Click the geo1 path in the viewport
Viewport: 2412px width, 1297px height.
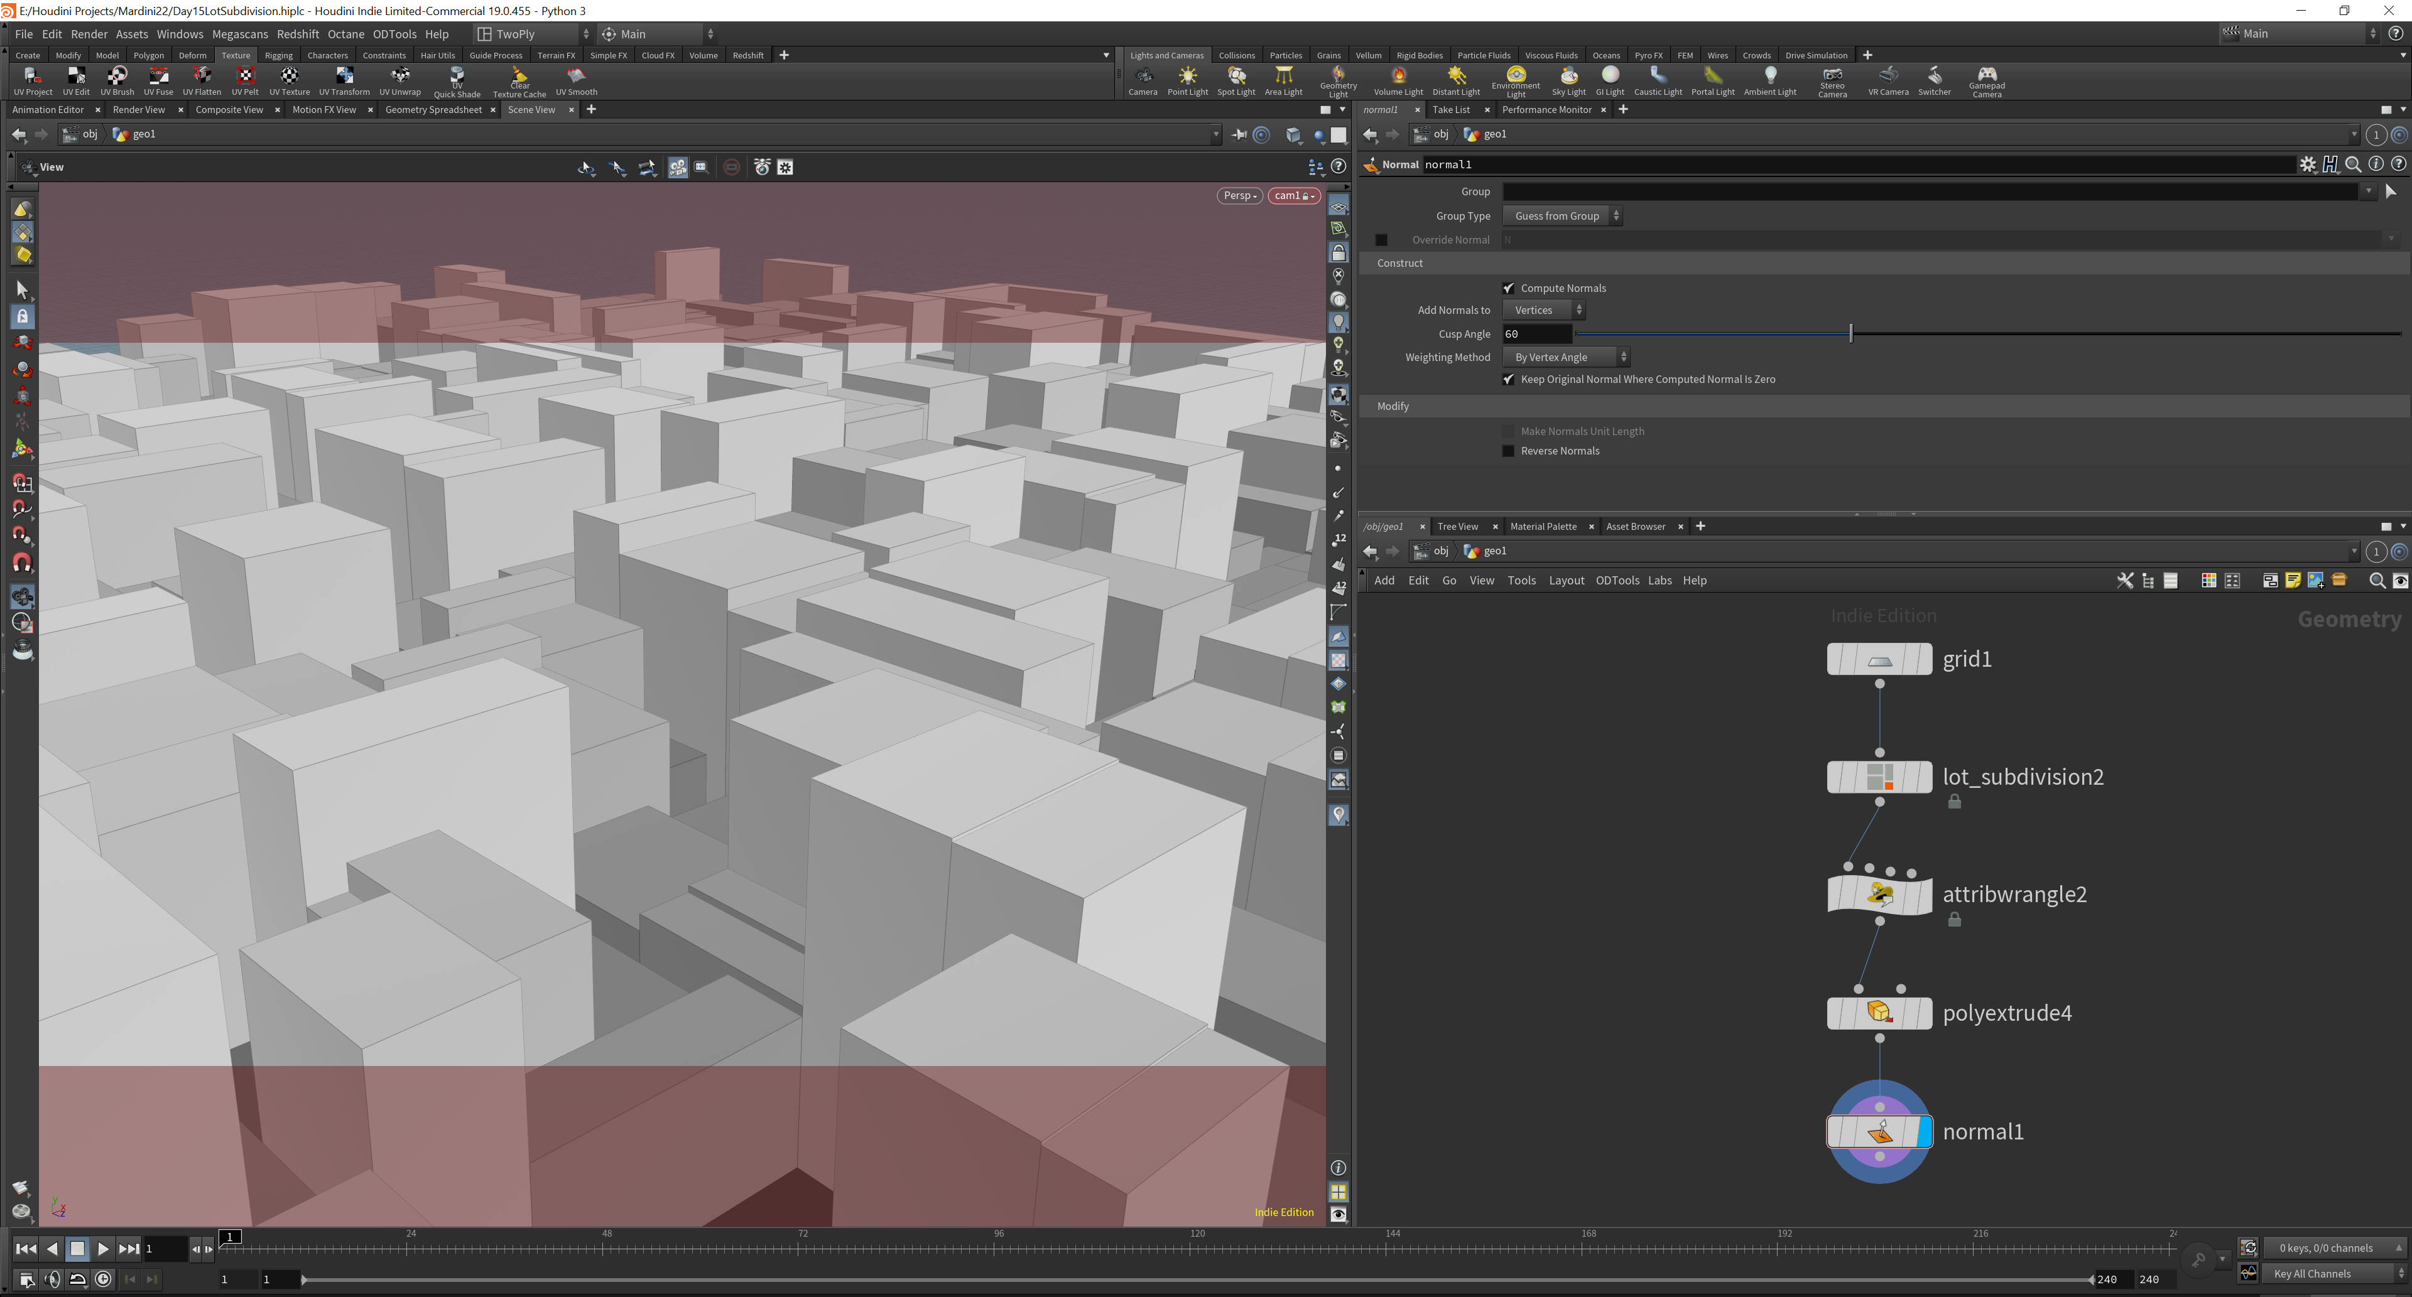coord(135,135)
